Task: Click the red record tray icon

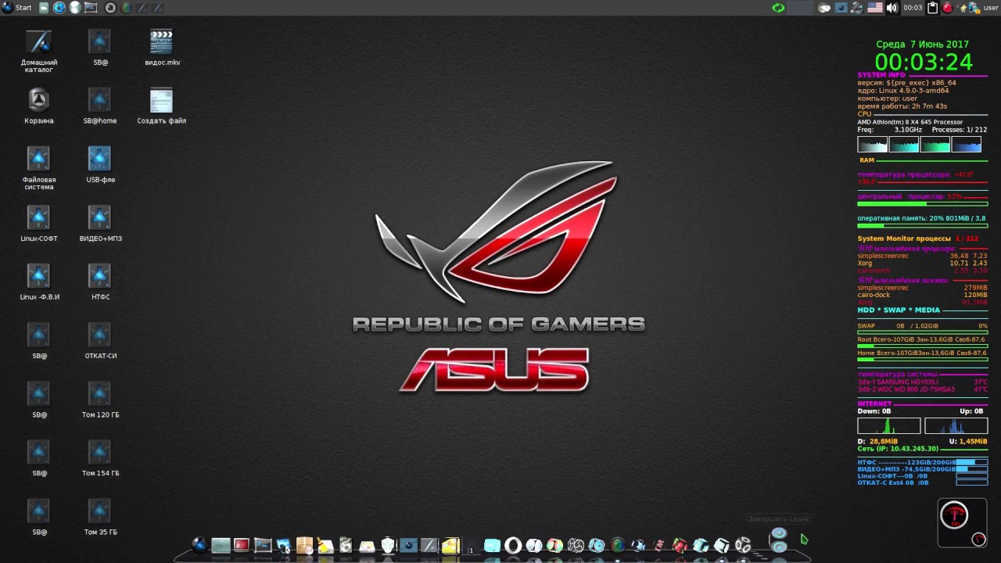Action: tap(947, 8)
